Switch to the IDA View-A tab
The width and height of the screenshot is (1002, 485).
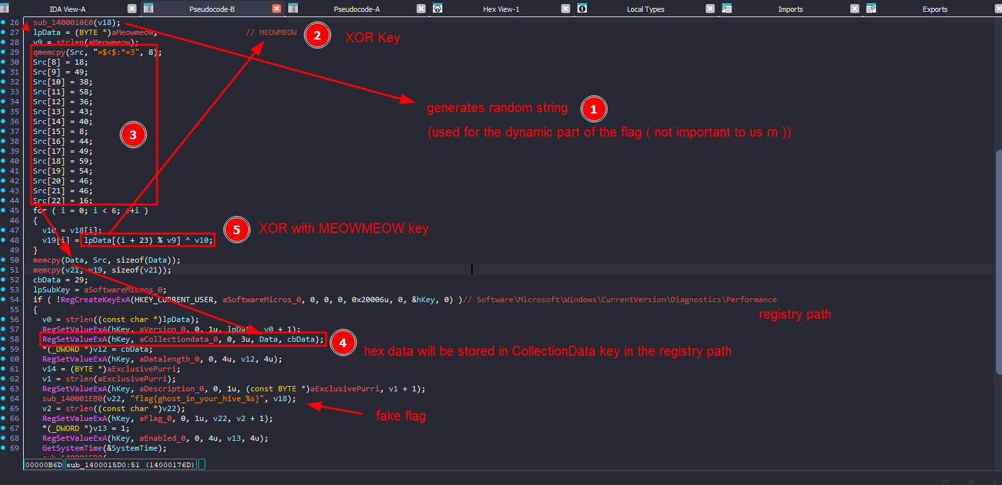tap(68, 9)
